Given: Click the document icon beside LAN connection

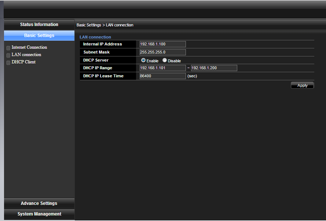Looking at the screenshot, I should (8, 55).
